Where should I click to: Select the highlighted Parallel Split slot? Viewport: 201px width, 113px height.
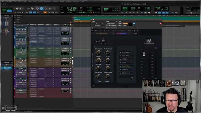coord(126,66)
